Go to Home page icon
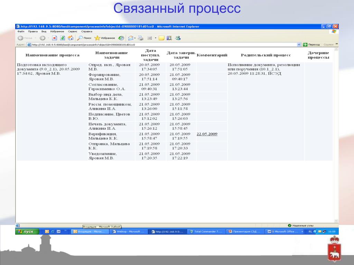Viewport: 354px width, 265px height. 71,38
